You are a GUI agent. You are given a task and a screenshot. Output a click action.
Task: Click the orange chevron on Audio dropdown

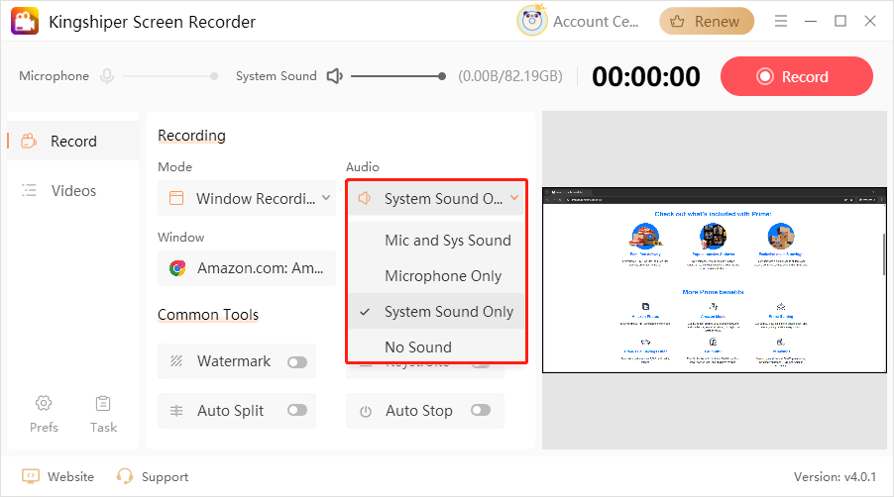[x=514, y=198]
